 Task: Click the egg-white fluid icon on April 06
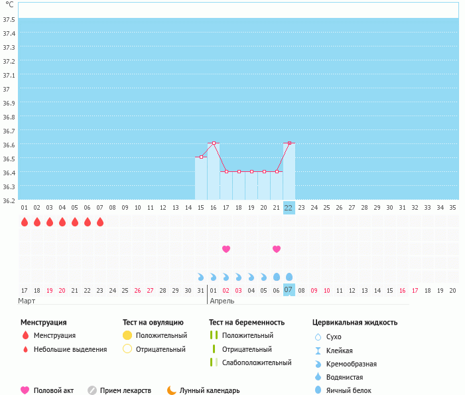click(x=277, y=277)
